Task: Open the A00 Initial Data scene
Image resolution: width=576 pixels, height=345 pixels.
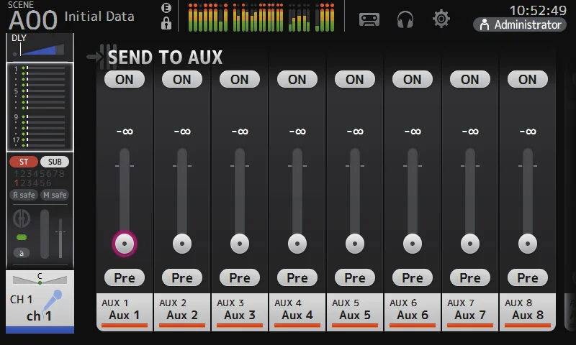Action: [71, 17]
